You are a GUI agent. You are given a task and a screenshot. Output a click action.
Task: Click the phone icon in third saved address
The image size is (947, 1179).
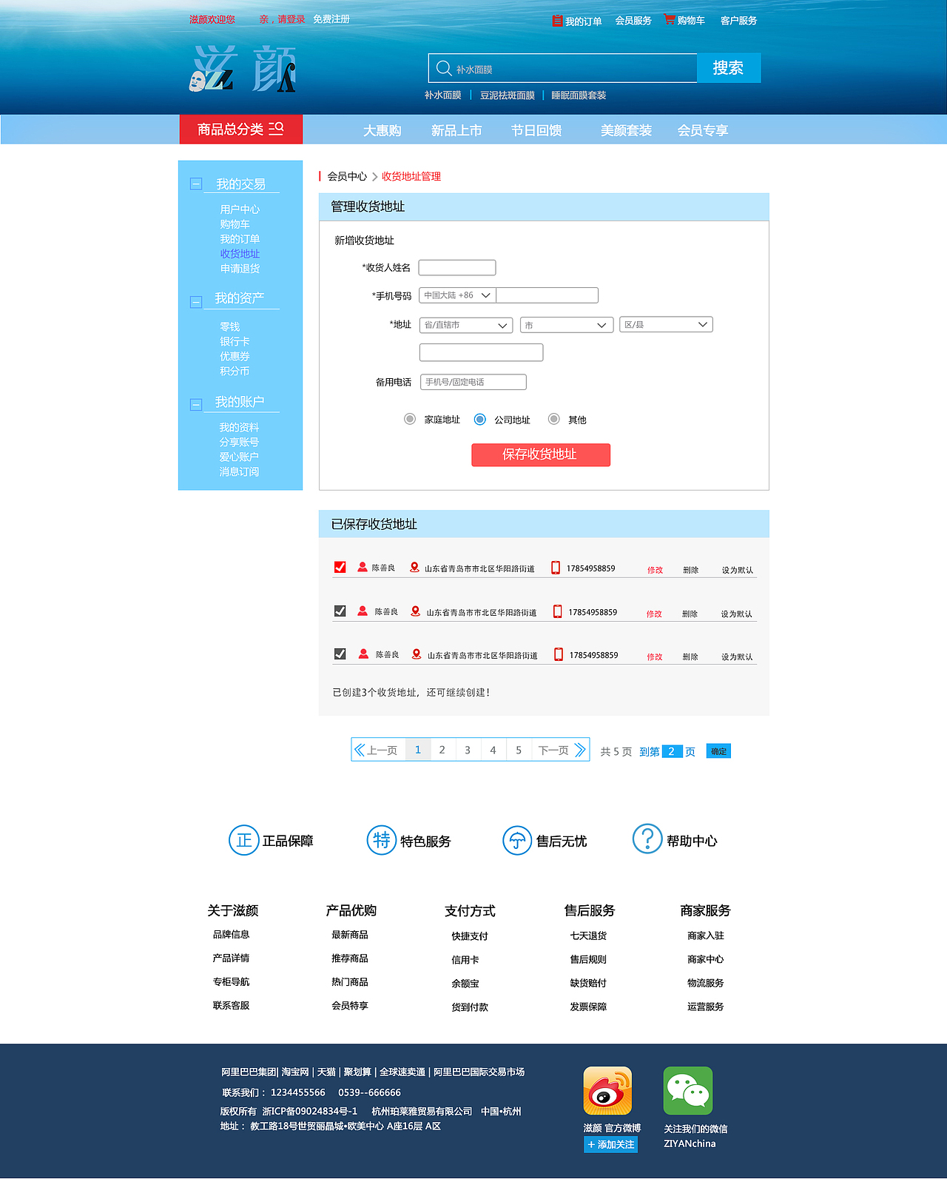coord(559,654)
